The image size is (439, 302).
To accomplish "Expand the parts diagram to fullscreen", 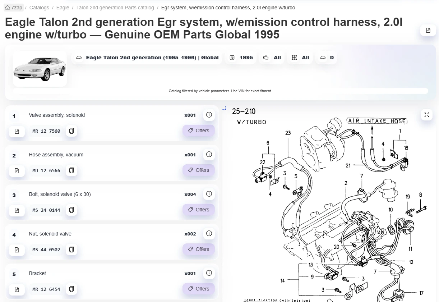I will [x=426, y=115].
